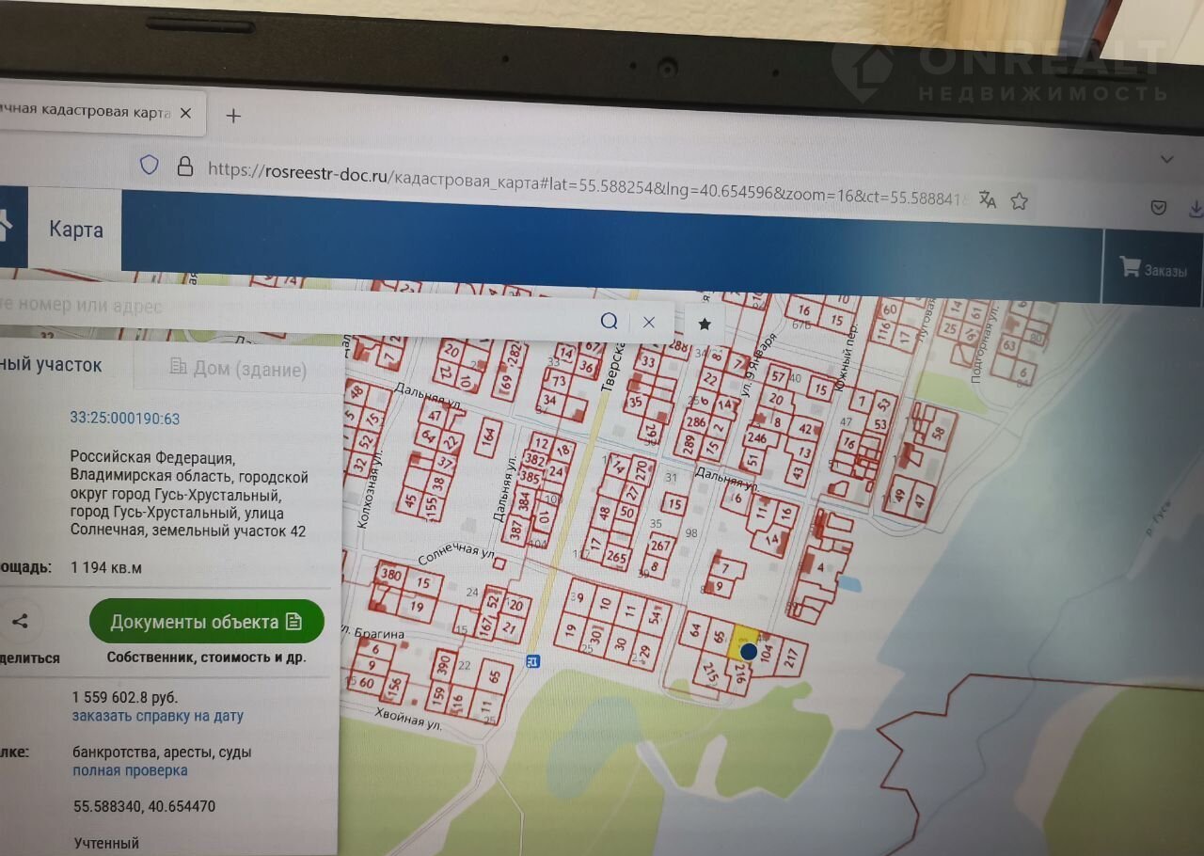
Task: Open favorites via the star button on map
Action: (x=705, y=324)
